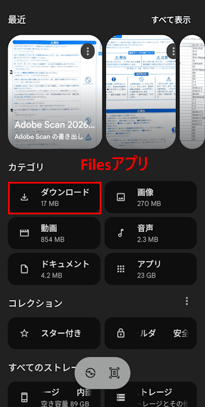Tap the apps grid icon
Screen dimensions: 205x407
click(121, 269)
